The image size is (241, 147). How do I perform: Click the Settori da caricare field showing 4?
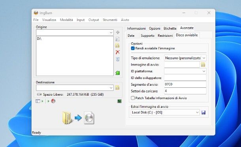[x=185, y=91]
